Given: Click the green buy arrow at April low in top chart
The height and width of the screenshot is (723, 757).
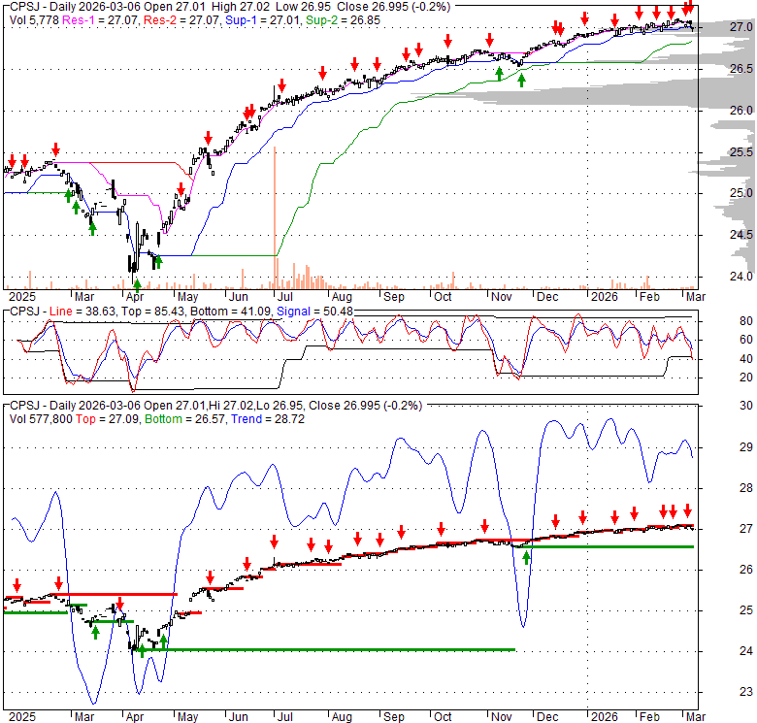Looking at the screenshot, I should [137, 285].
